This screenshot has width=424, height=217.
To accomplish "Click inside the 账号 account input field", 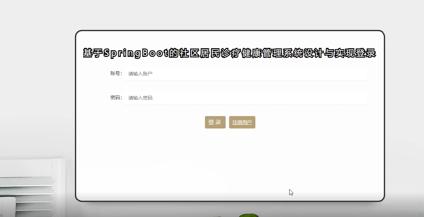I will click(242, 73).
